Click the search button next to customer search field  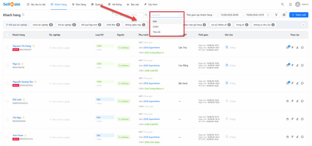click(x=146, y=15)
